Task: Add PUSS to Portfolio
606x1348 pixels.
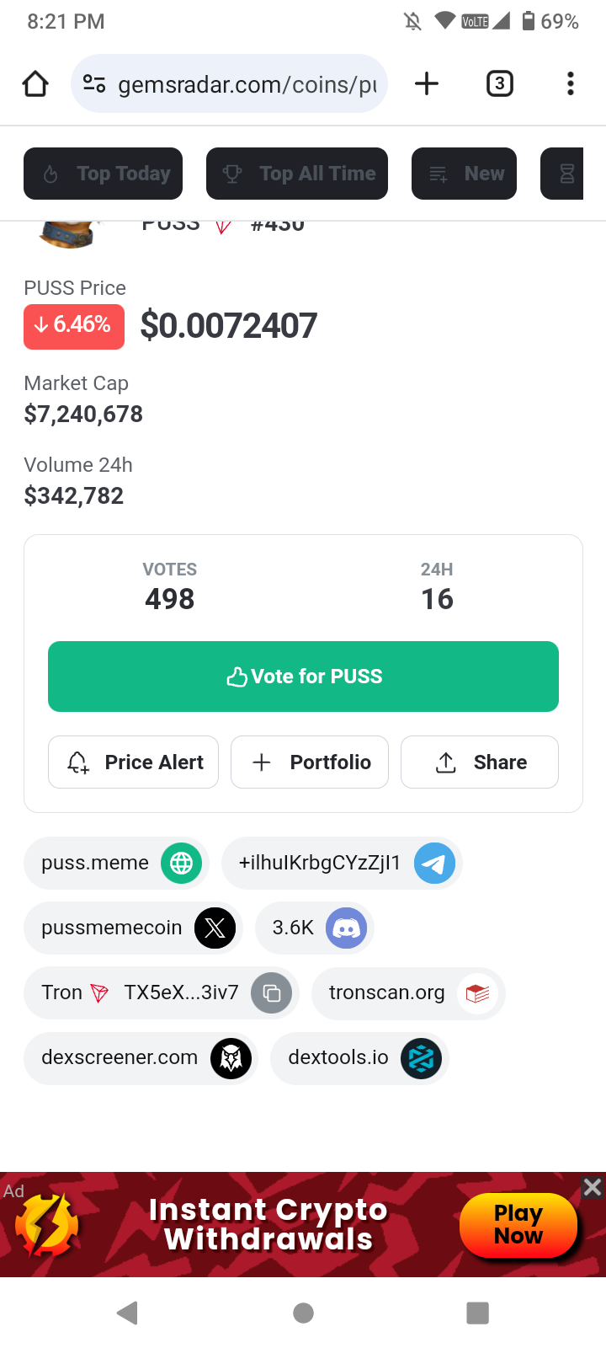Action: (310, 762)
